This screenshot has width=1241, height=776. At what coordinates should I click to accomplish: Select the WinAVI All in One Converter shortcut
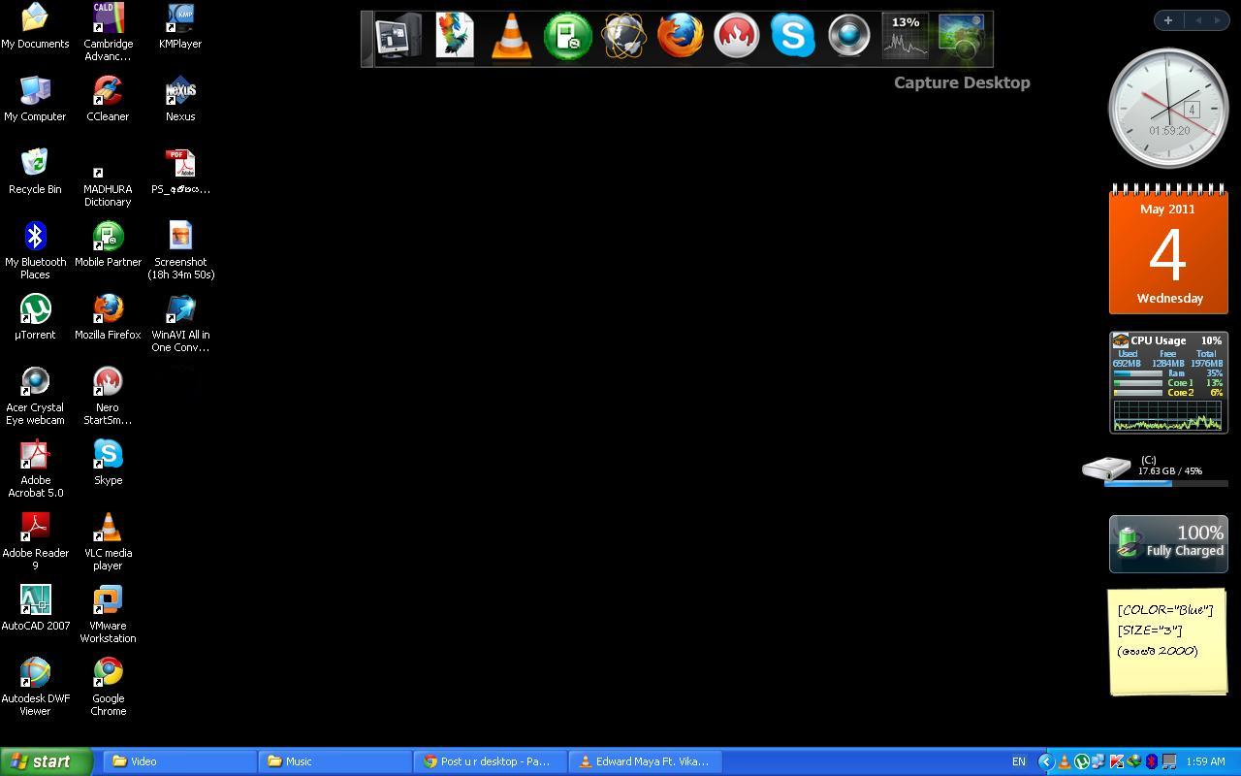(x=180, y=323)
